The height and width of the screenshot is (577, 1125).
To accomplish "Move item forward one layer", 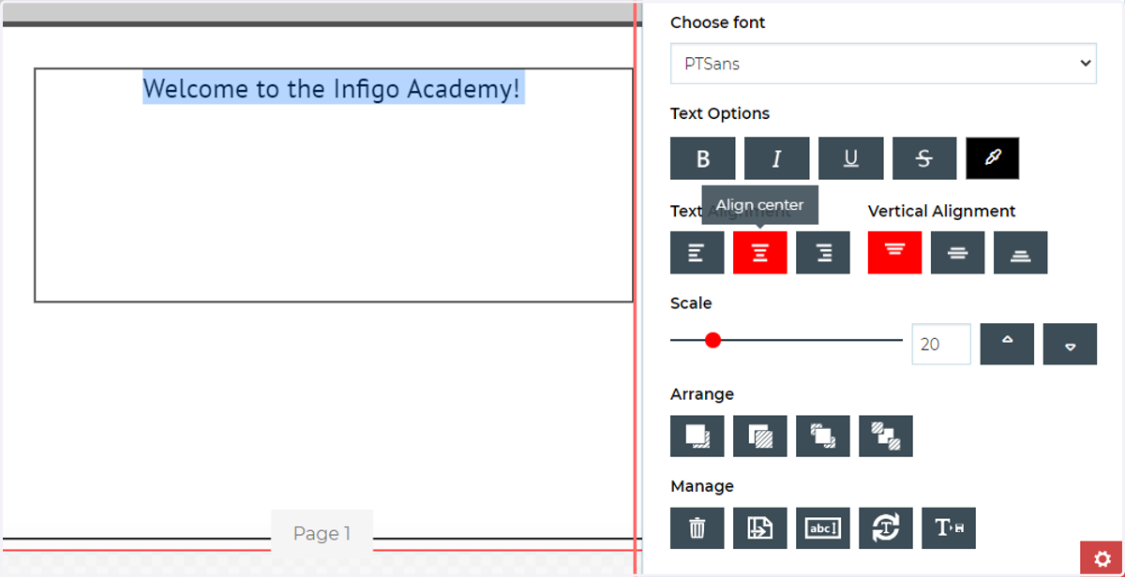I will pos(823,436).
